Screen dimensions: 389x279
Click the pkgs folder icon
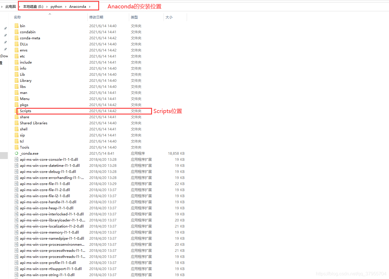tap(16, 105)
